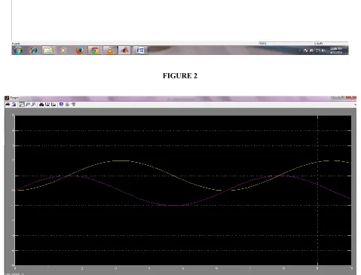Screen dimensions: 361x275
Task: Launch Windows Media Player from taskbar
Action: click(63, 50)
